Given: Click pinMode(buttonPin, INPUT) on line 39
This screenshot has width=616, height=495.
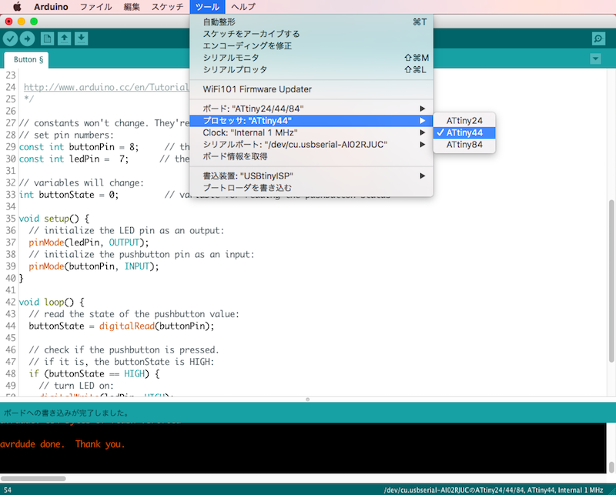Looking at the screenshot, I should pyautogui.click(x=94, y=266).
